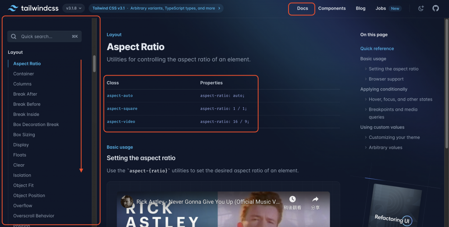This screenshot has width=449, height=227.
Task: Open the Object Fit sidebar link
Action: (24, 185)
